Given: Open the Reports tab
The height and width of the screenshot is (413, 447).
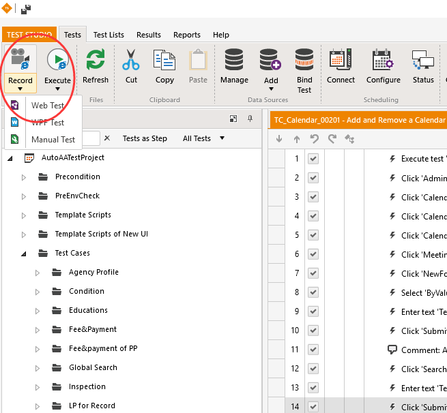Looking at the screenshot, I should (x=187, y=35).
